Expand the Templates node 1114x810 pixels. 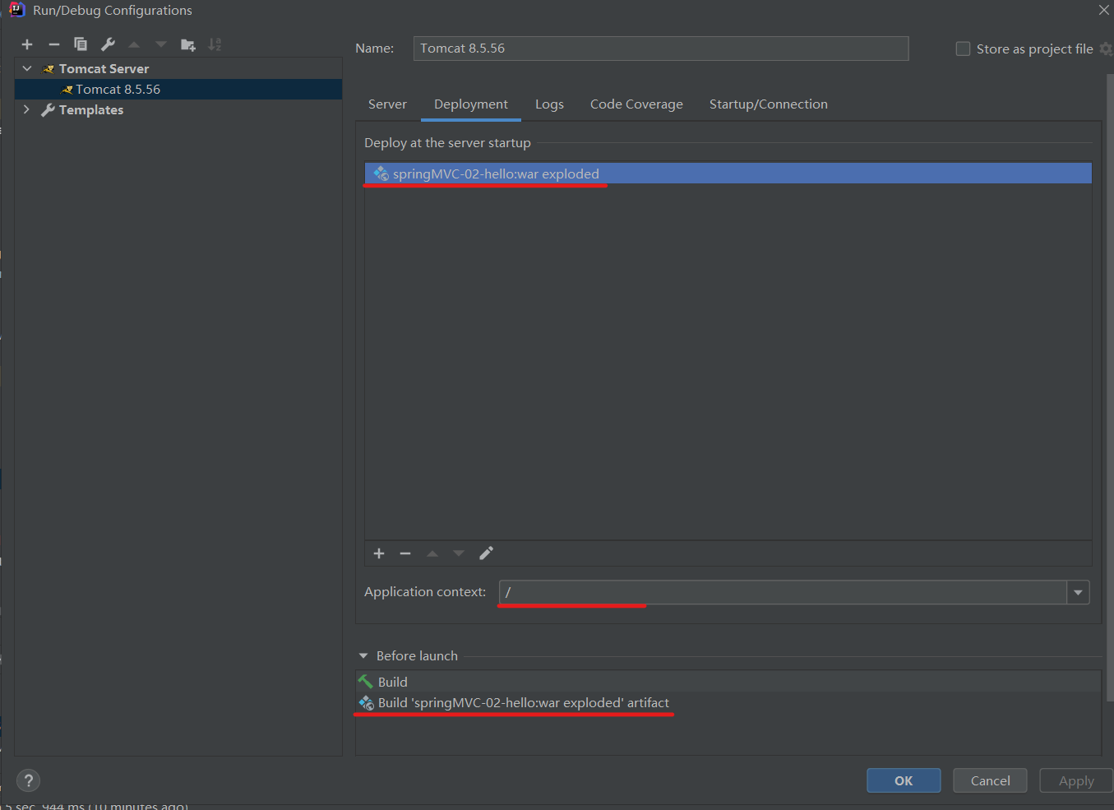(x=26, y=109)
